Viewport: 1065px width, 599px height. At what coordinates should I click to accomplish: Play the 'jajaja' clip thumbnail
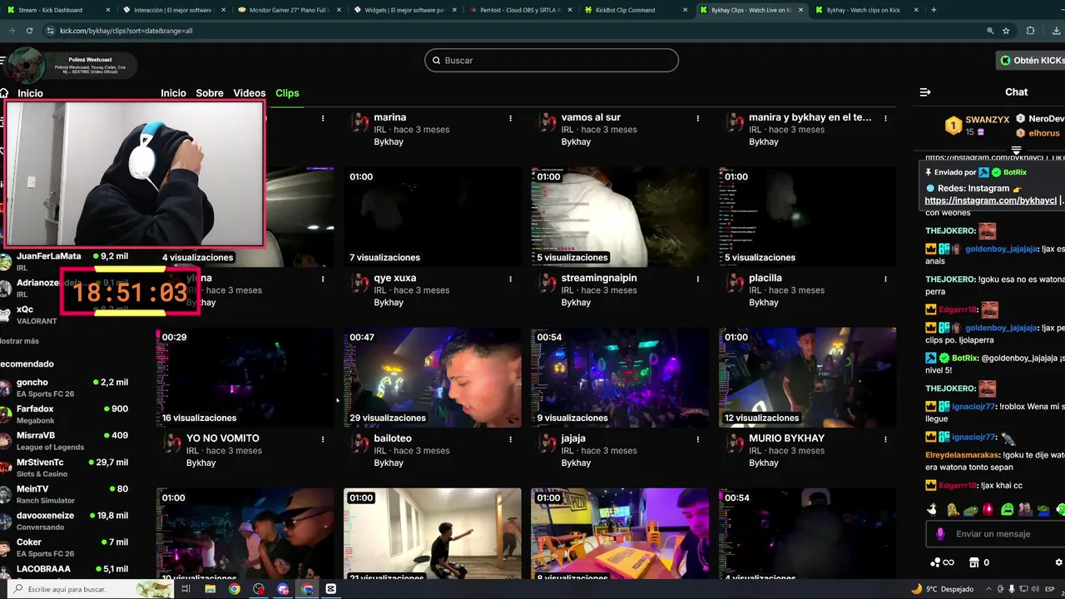click(620, 378)
